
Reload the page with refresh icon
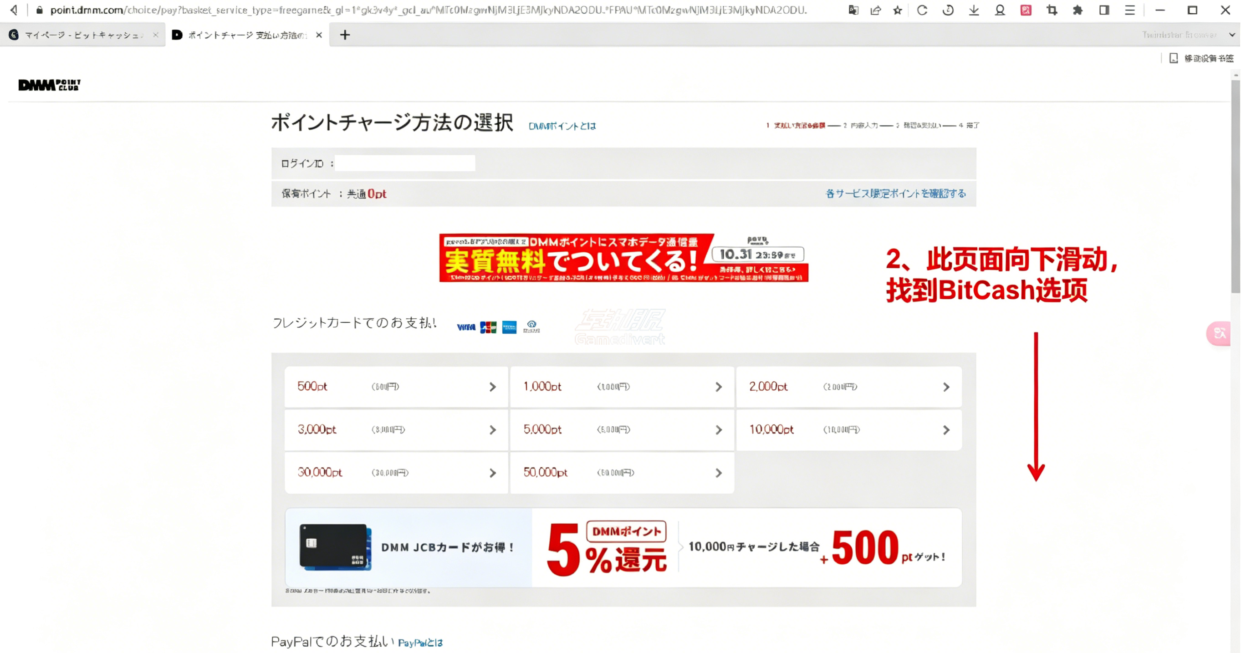[922, 10]
